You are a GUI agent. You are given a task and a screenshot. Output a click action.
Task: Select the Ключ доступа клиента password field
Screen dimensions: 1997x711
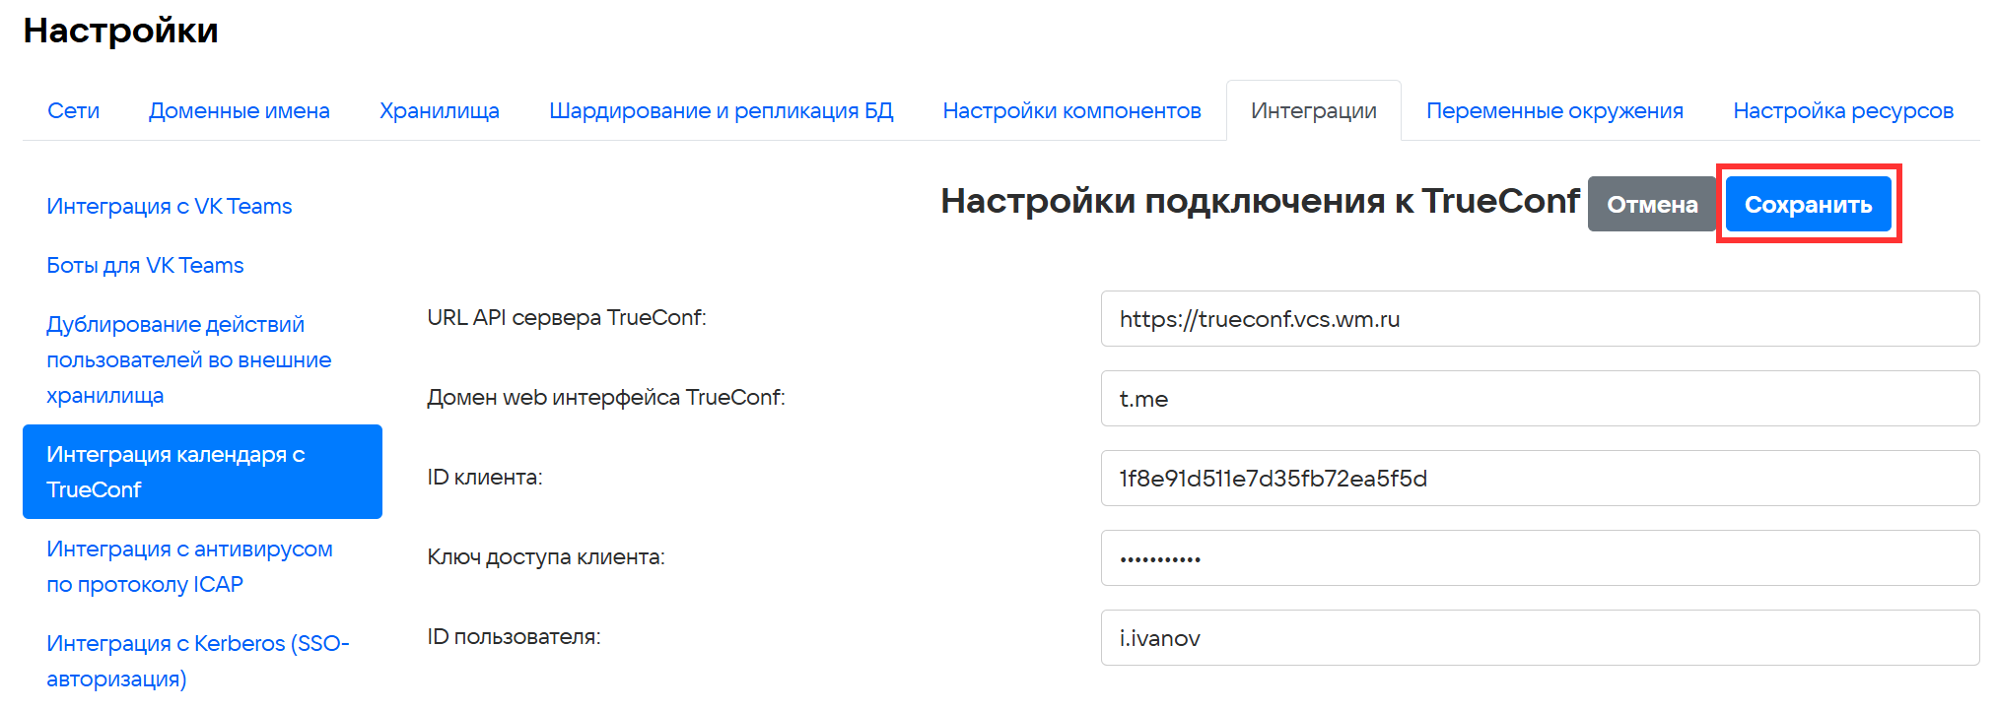1539,558
